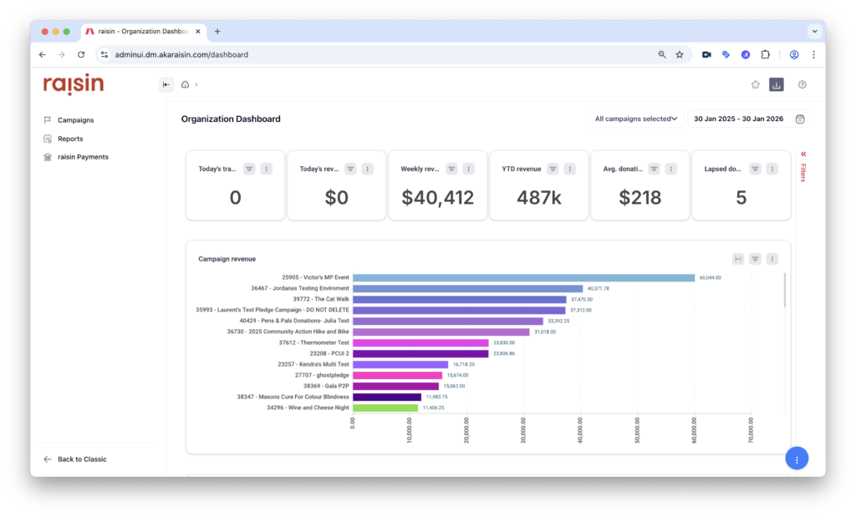Click the Victor's MP Event bar
This screenshot has height=517, width=856.
pos(523,277)
